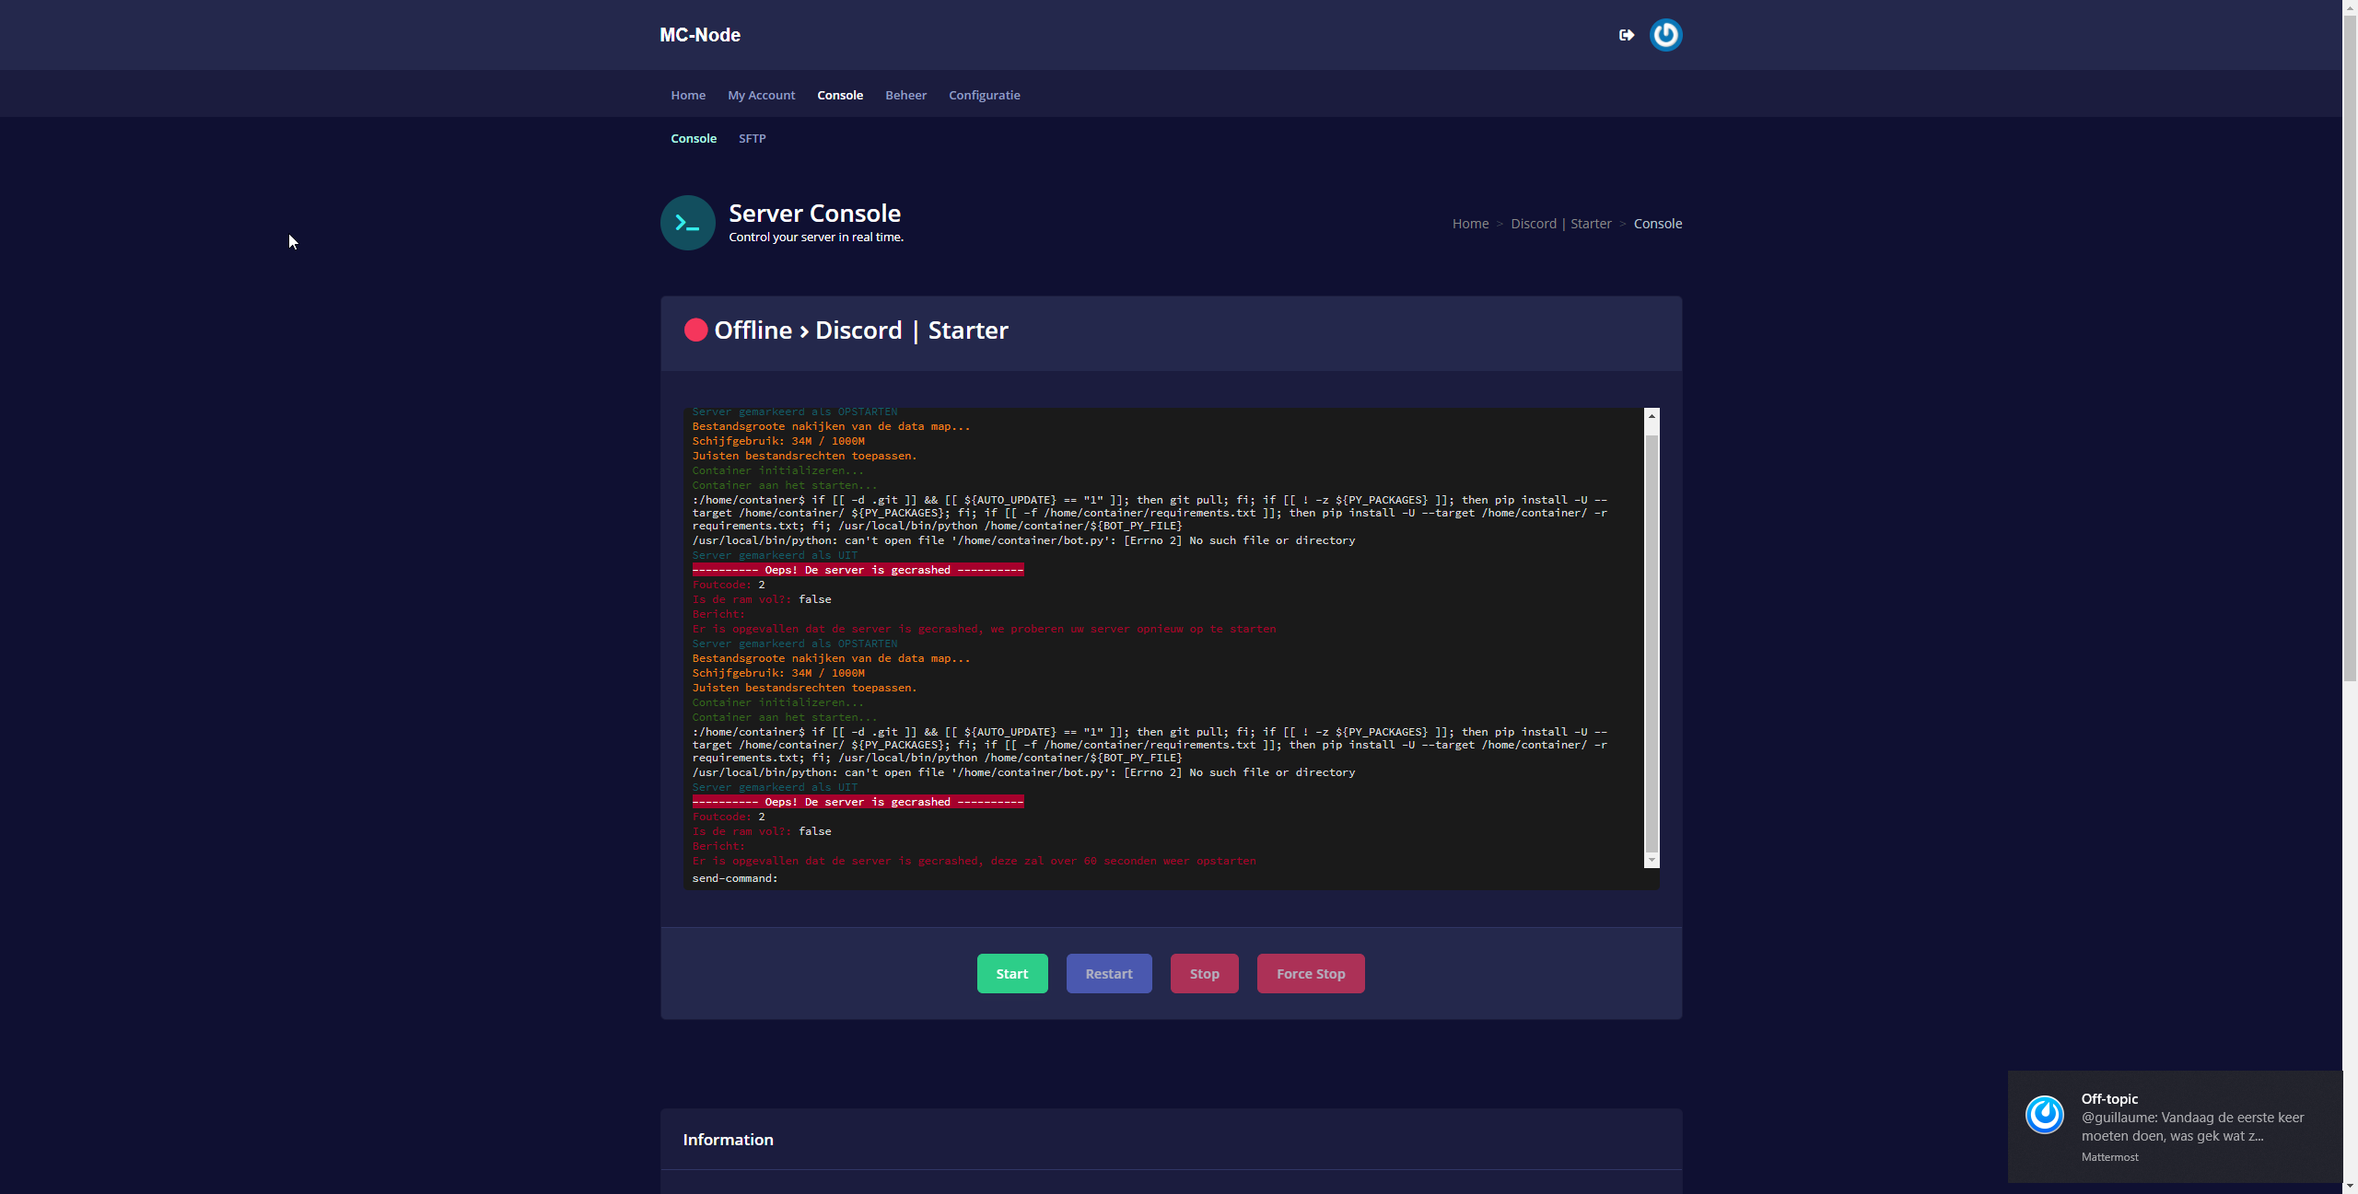Click the MC-Node brand logo
The width and height of the screenshot is (2358, 1194).
(x=700, y=35)
